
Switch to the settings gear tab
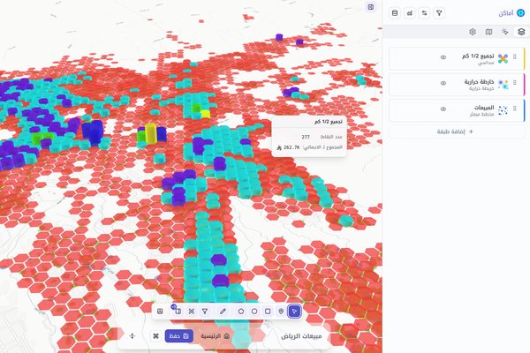pos(473,32)
